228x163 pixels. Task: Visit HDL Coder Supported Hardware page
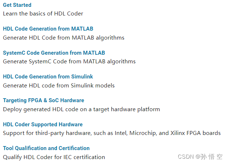coord(43,124)
